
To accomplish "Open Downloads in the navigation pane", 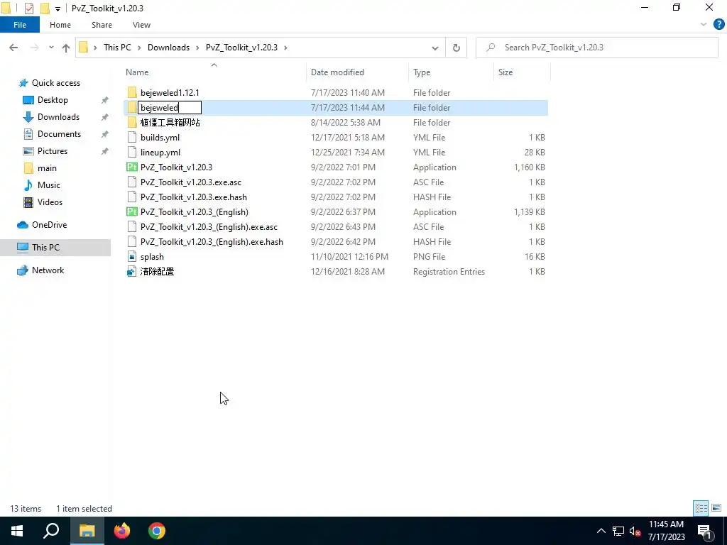I will (58, 117).
